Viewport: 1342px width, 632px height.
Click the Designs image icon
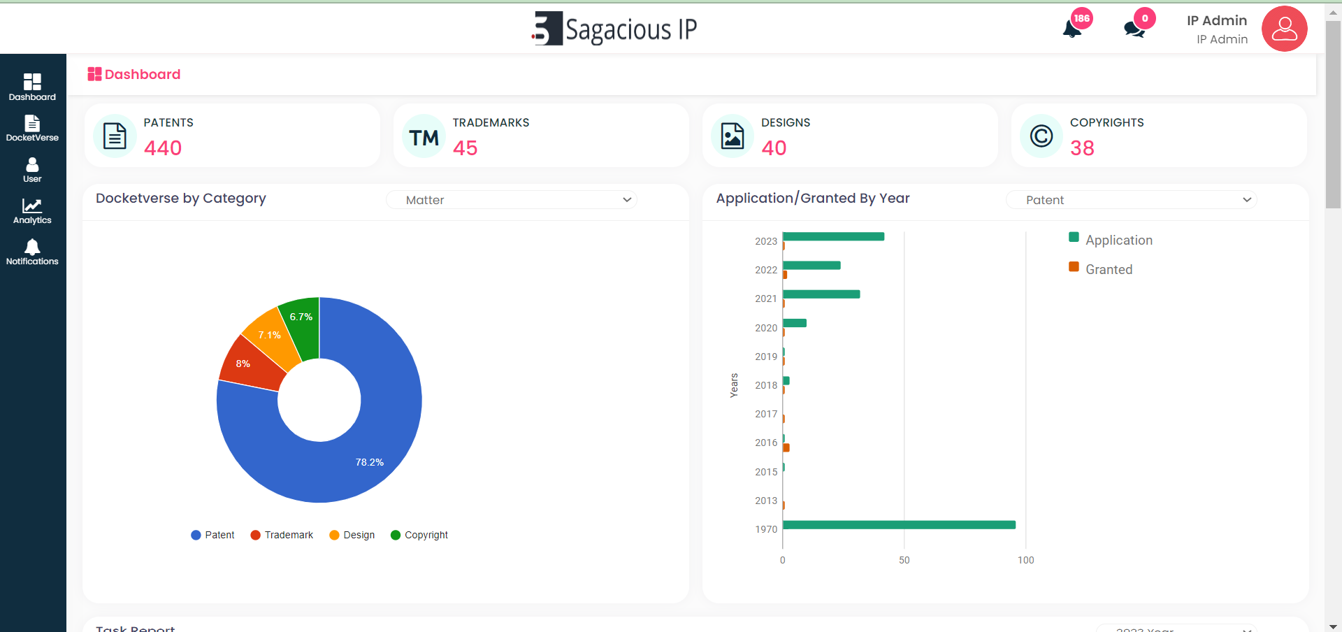733,136
